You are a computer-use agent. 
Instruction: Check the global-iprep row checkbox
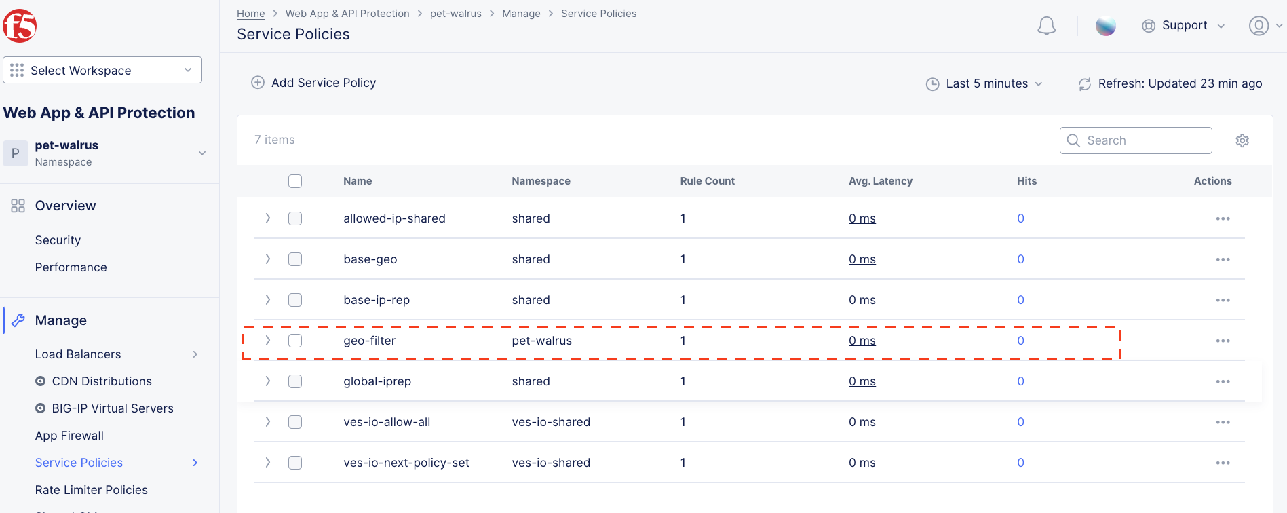295,381
